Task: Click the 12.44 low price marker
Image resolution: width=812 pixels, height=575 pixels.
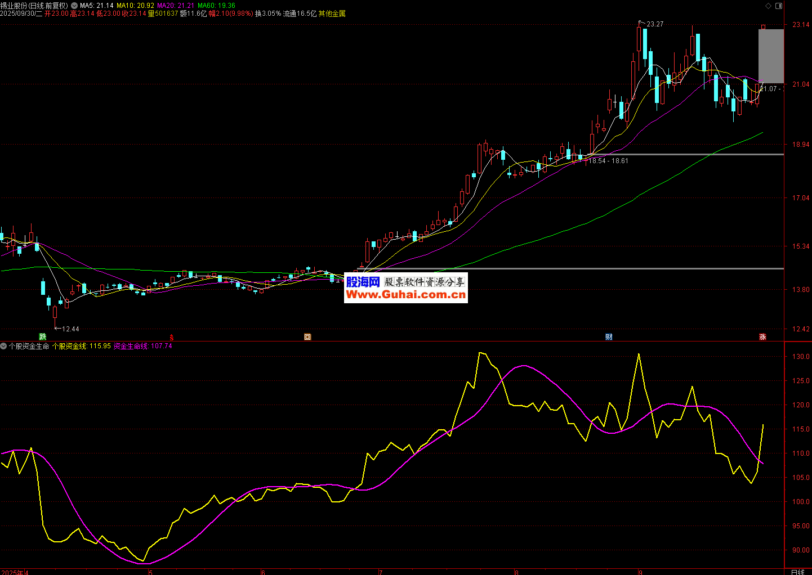Action: tap(70, 329)
